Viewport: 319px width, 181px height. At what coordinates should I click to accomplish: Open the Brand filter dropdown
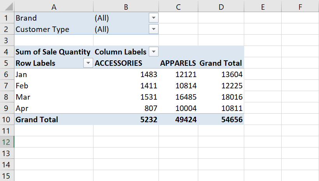tap(153, 18)
